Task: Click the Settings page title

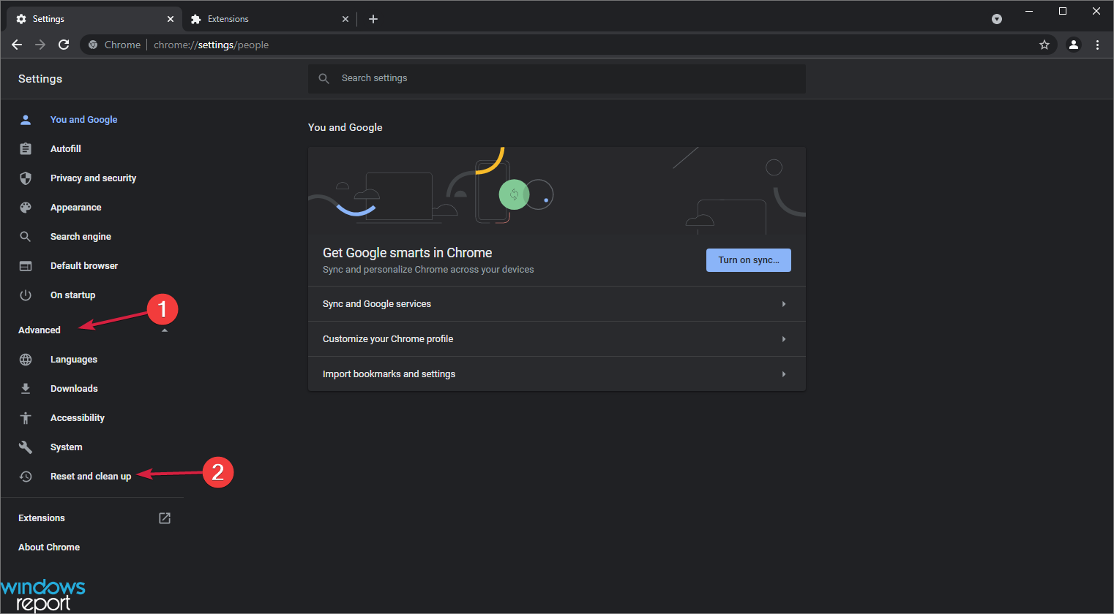Action: click(x=40, y=78)
